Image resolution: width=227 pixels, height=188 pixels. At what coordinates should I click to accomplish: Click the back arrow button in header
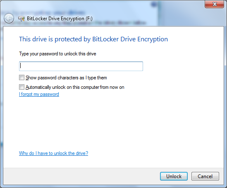point(9,18)
